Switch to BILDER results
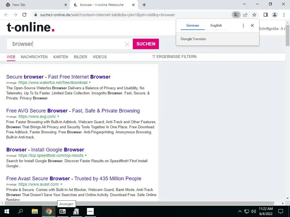This screenshot has height=217, width=290. click(80, 57)
